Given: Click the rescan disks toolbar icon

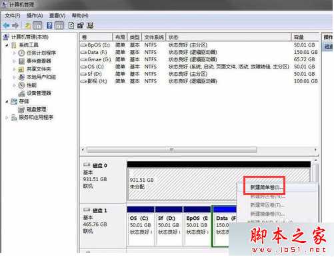Looking at the screenshot, I should point(80,25).
